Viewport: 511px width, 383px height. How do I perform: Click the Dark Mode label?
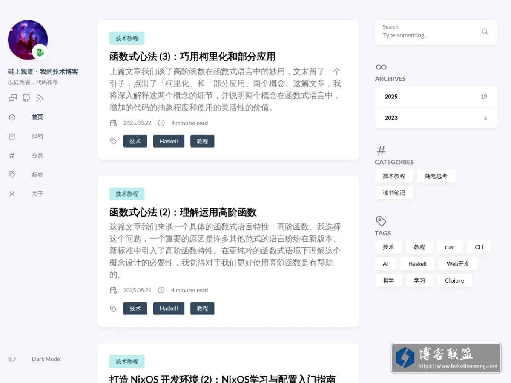click(46, 359)
